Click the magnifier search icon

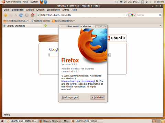tap(160, 15)
